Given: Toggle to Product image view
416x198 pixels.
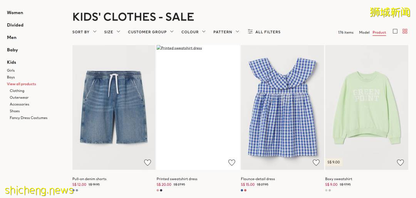Looking at the screenshot, I should 379,32.
